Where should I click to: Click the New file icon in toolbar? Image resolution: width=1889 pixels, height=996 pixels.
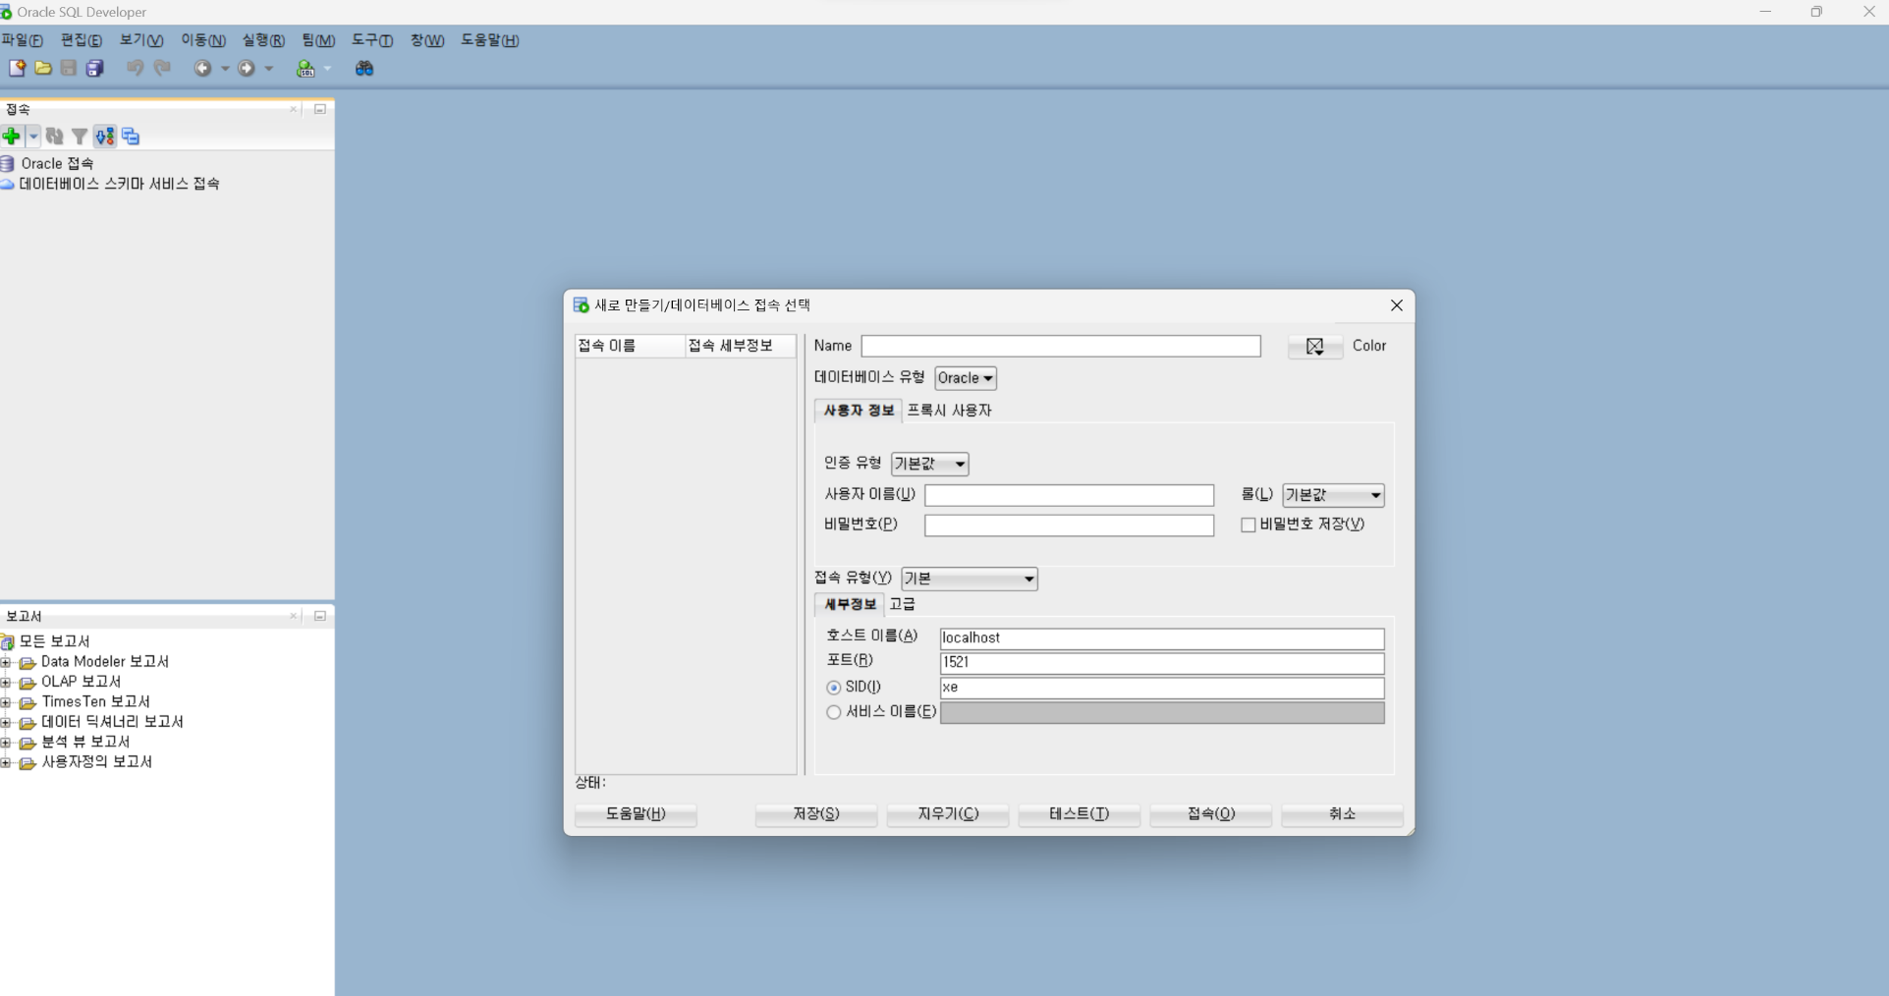(17, 68)
